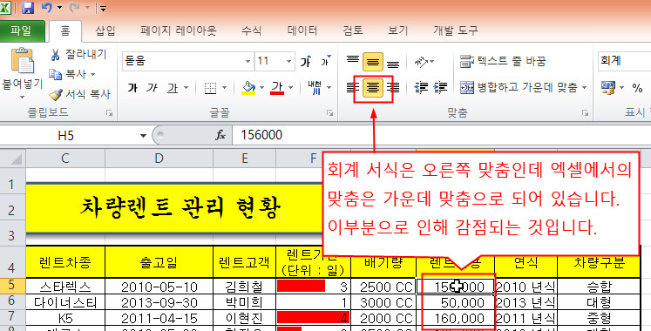Open 병합하고 가운데 맞춤 dropdown arrow
The width and height of the screenshot is (651, 331).
[x=584, y=87]
